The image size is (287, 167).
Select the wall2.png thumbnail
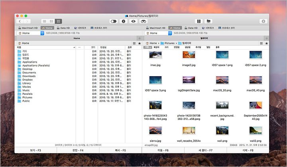(x=256, y=131)
